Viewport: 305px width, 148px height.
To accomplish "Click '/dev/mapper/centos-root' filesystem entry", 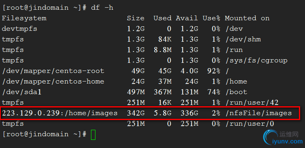I will pyautogui.click(x=53, y=71).
